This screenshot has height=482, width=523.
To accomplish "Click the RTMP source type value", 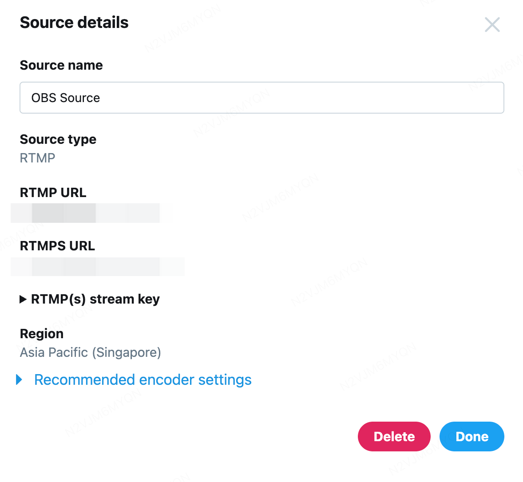I will click(x=38, y=158).
